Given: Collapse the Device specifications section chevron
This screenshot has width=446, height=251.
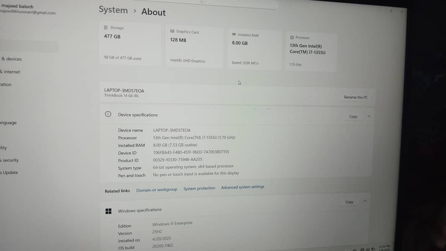Looking at the screenshot, I should [369, 116].
